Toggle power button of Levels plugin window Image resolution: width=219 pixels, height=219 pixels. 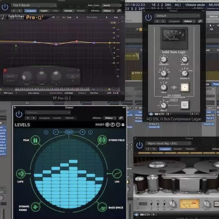19,114
